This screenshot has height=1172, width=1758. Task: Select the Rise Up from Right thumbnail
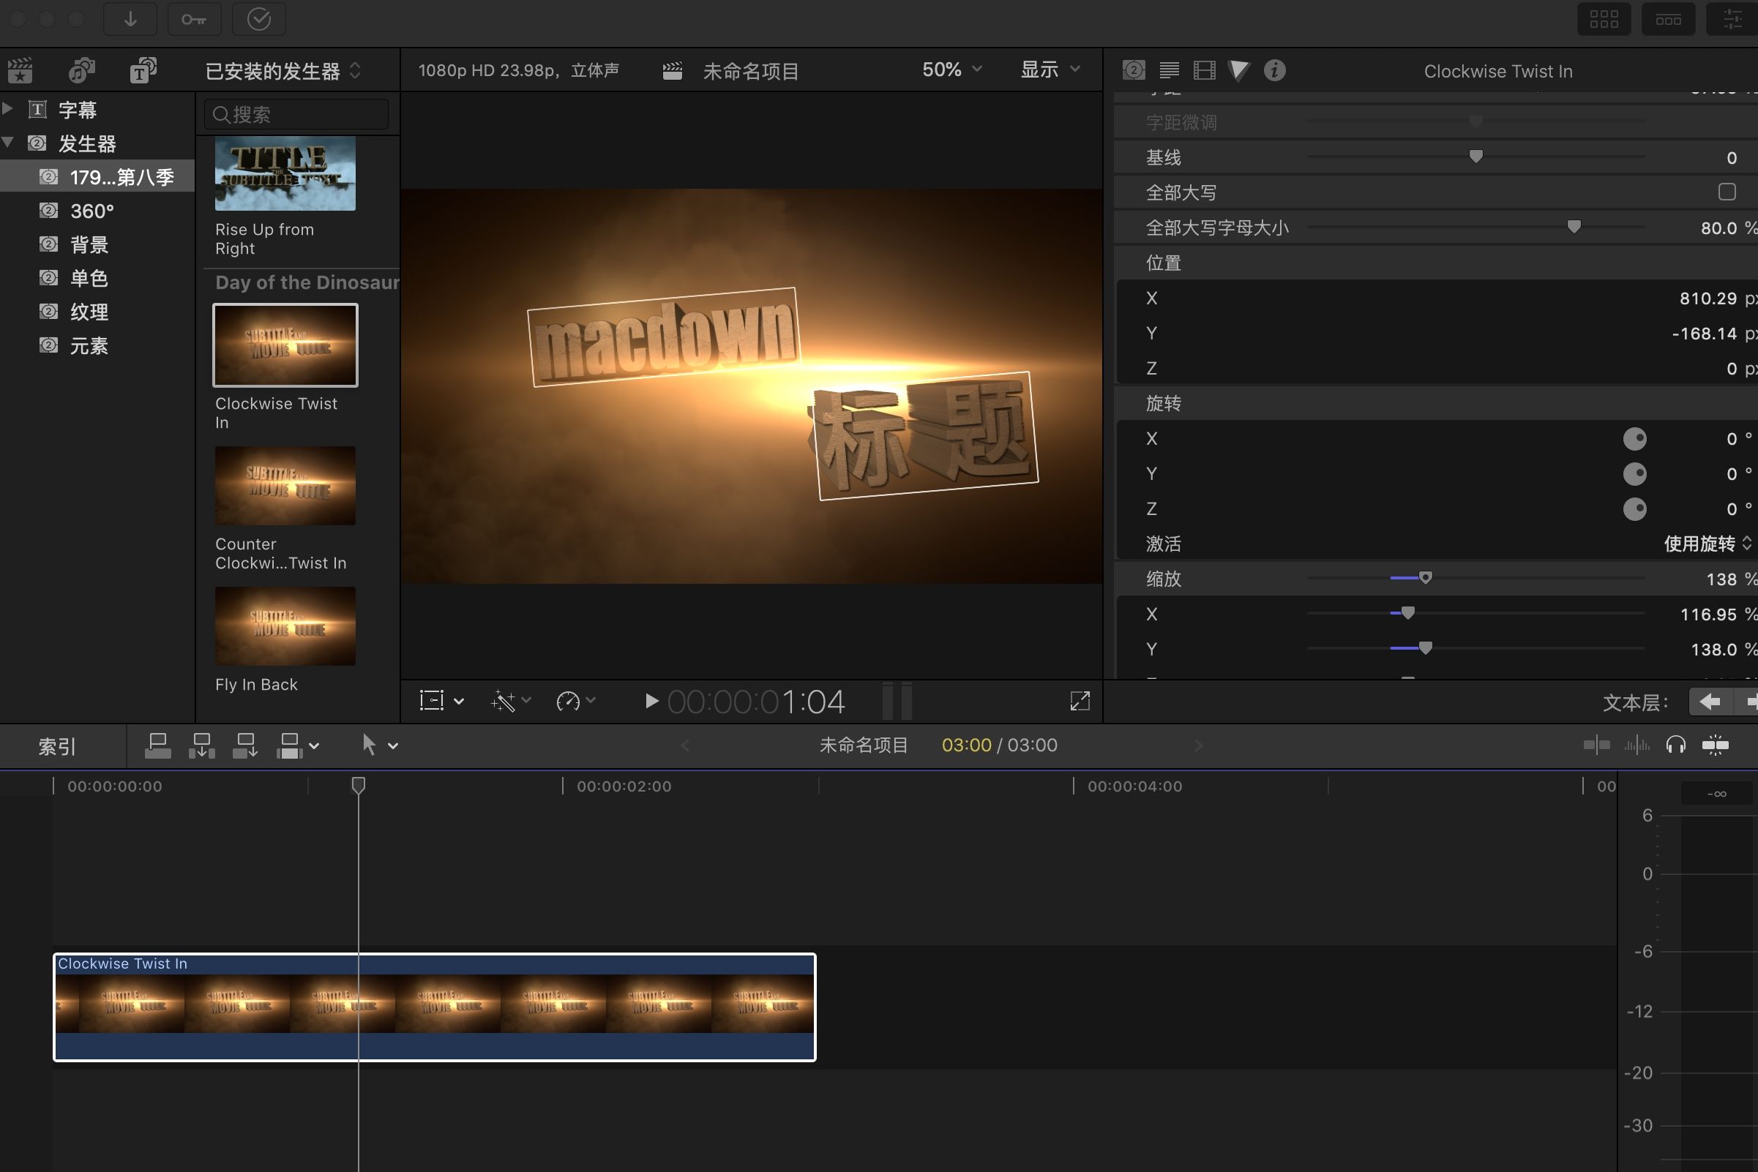pos(285,173)
